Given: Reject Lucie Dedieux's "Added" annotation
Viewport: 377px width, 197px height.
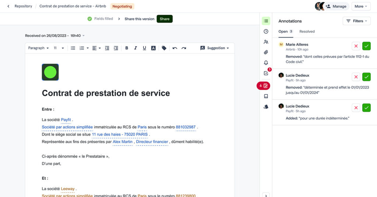Looking at the screenshot, I should [356, 108].
